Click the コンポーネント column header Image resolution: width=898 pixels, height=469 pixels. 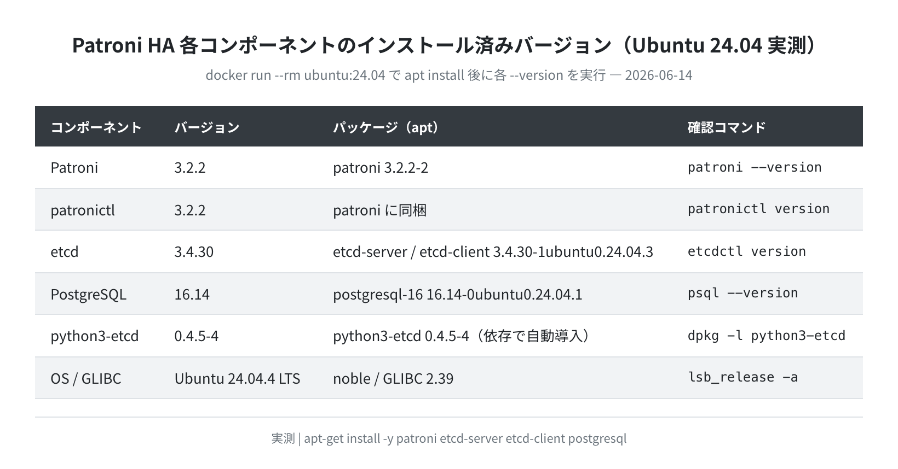click(96, 127)
